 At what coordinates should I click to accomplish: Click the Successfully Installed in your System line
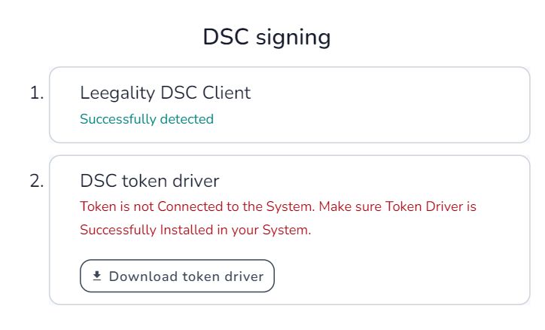[x=195, y=230]
